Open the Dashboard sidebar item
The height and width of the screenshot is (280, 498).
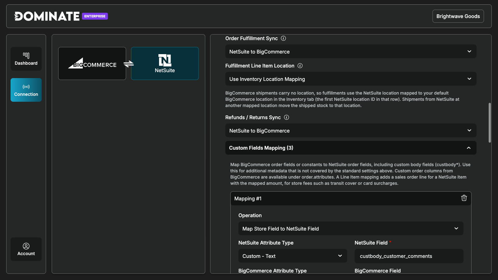26,59
